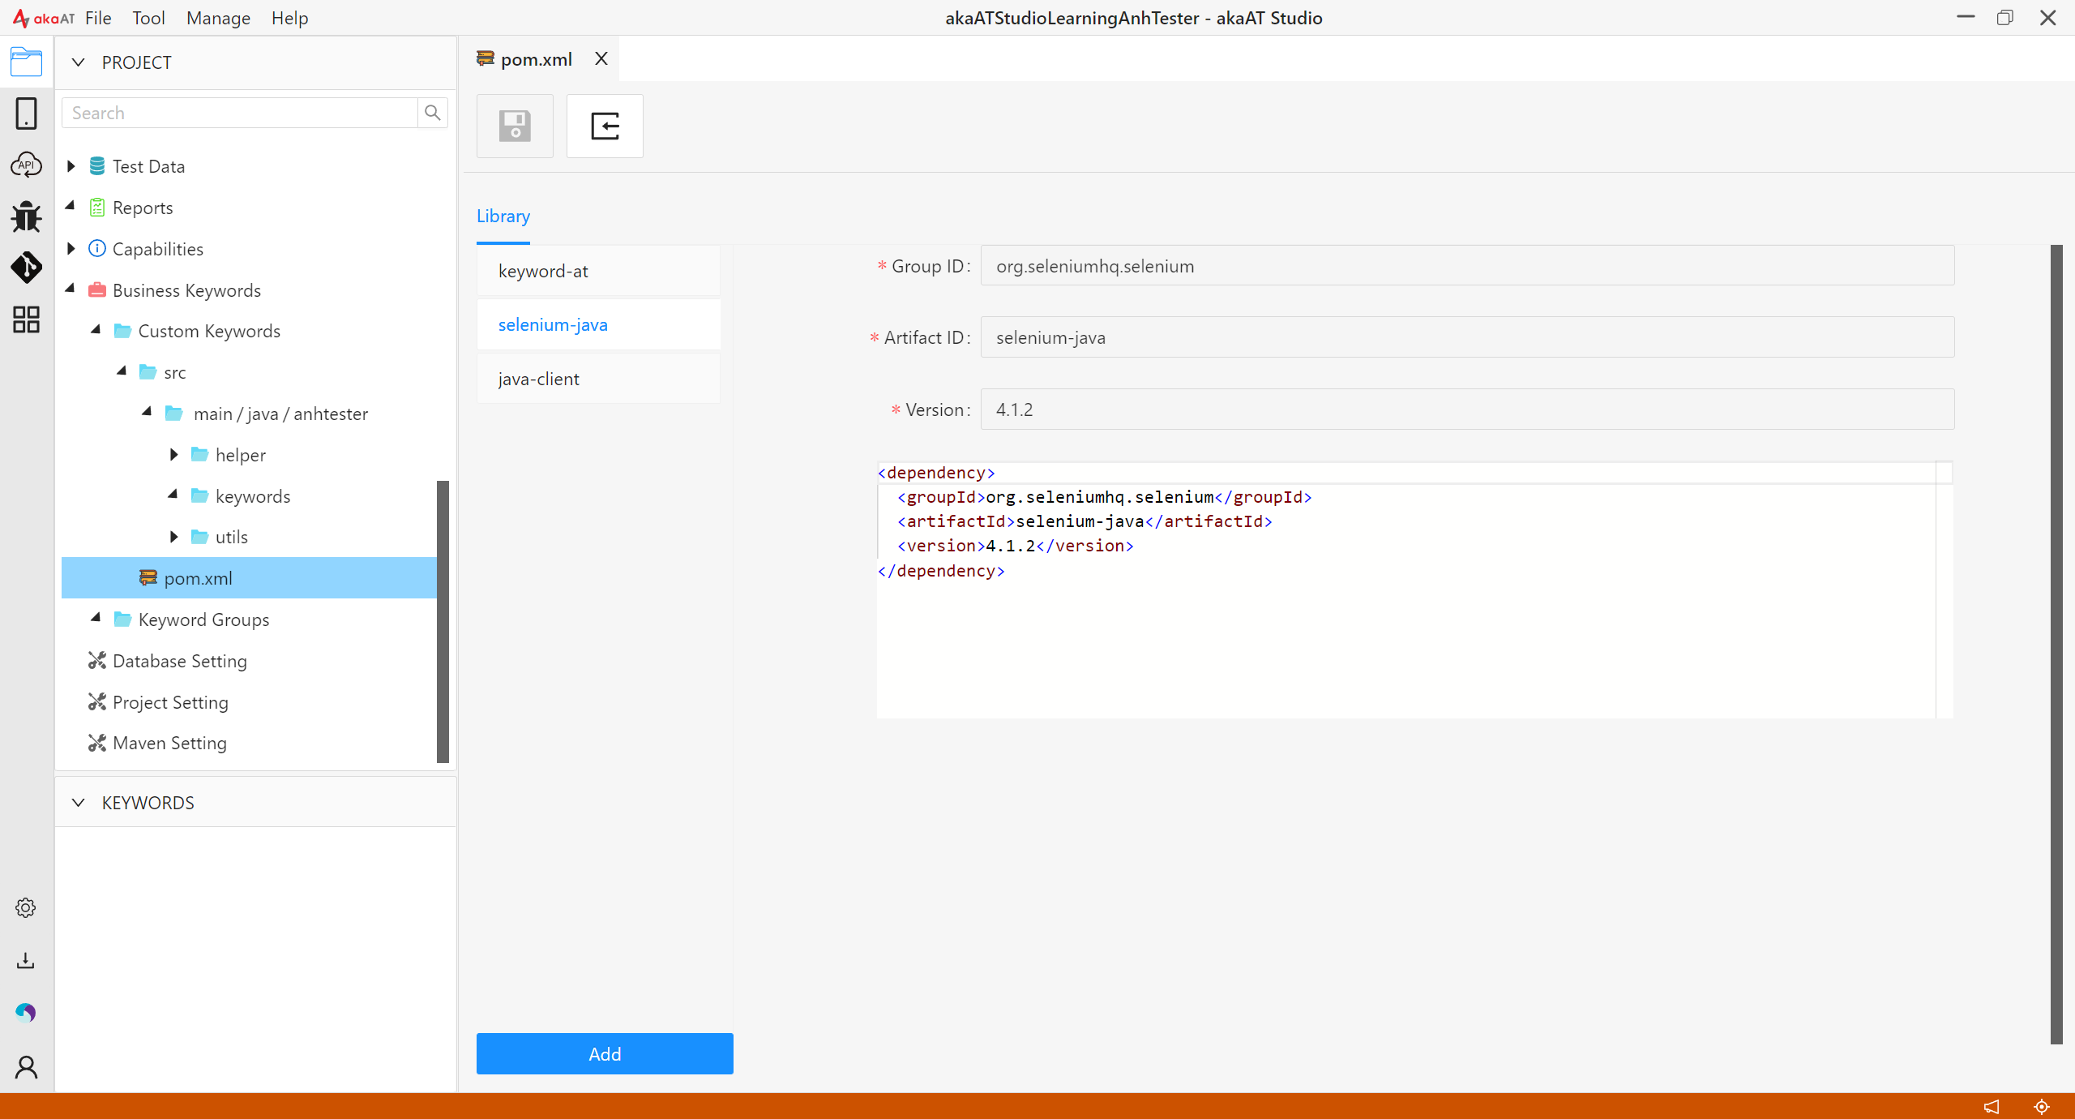Viewport: 2075px width, 1119px height.
Task: Expand the Test Data node
Action: coord(71,166)
